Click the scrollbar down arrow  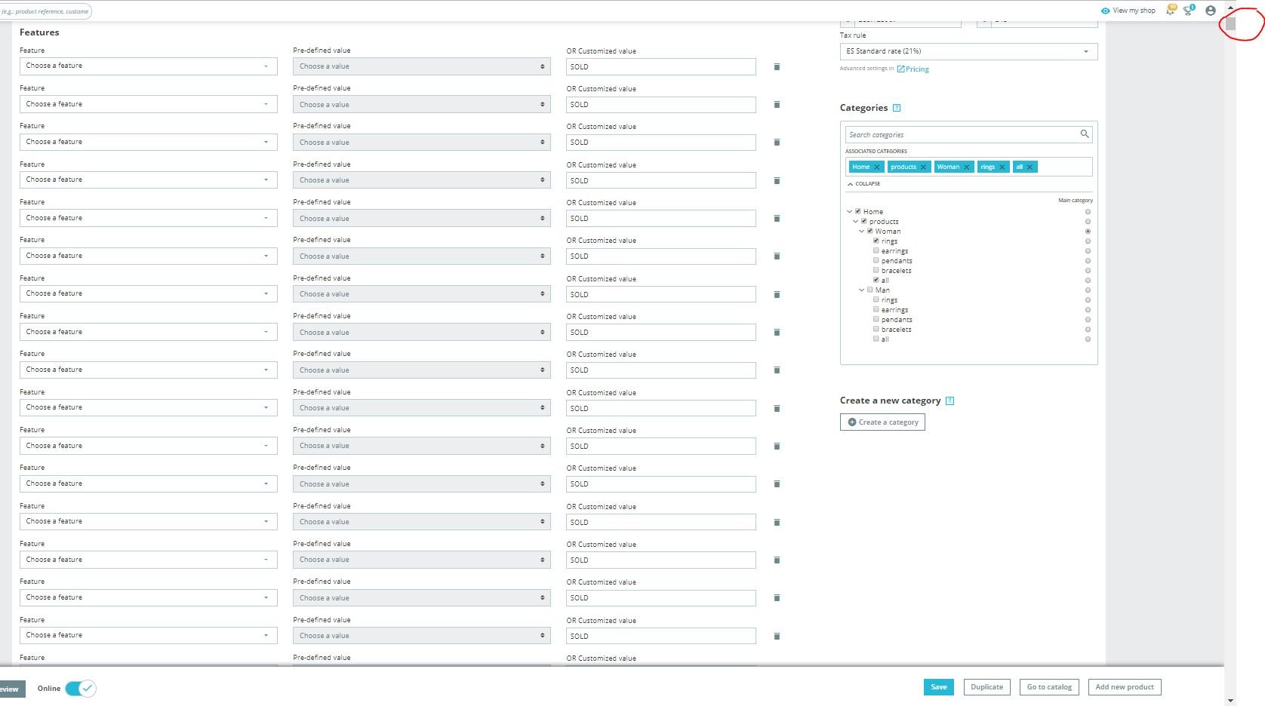1230,701
